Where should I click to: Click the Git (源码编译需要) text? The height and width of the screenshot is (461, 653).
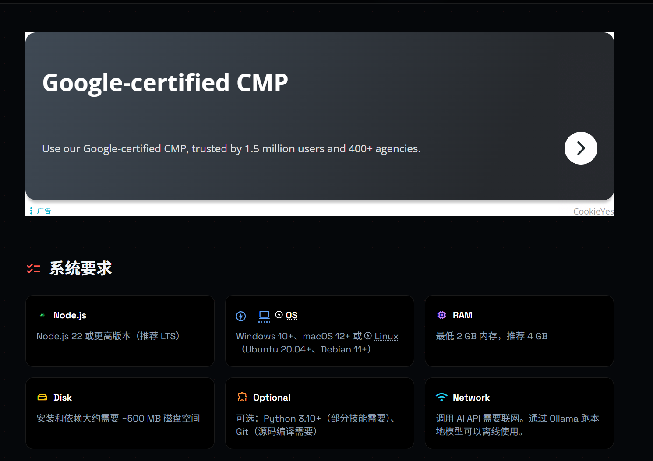[276, 432]
